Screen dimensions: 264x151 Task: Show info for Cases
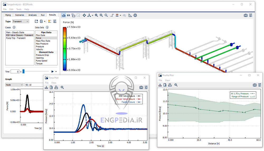14,27
